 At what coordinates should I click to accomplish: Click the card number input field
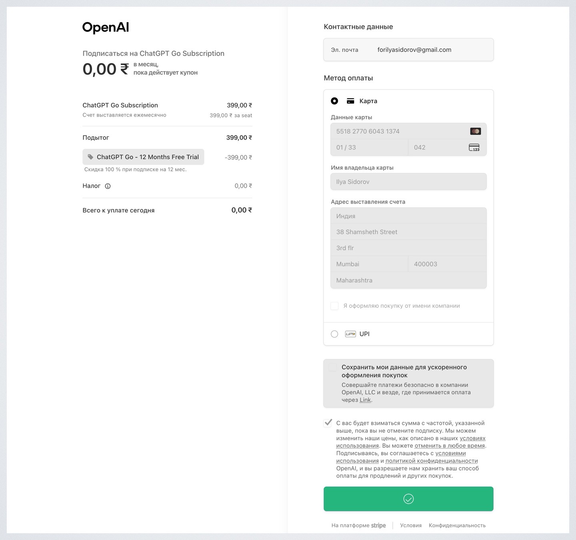pos(400,131)
